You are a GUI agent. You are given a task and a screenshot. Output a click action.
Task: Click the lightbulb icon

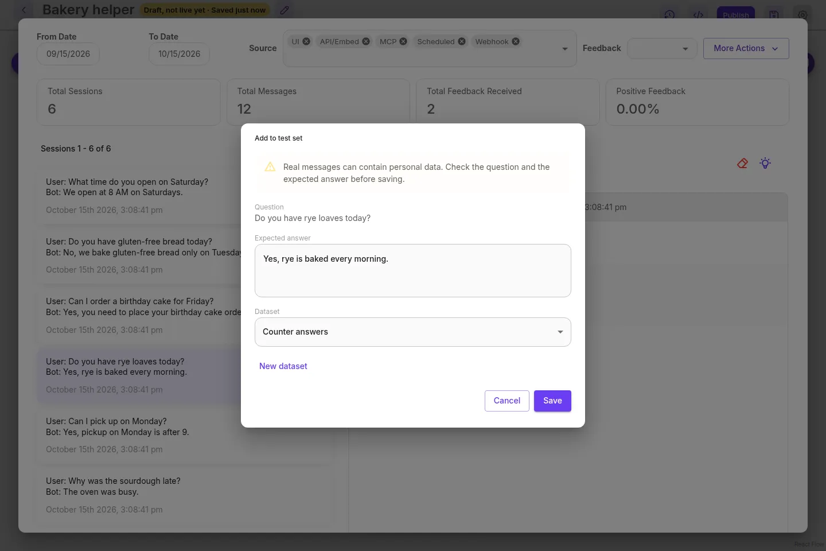(x=765, y=164)
